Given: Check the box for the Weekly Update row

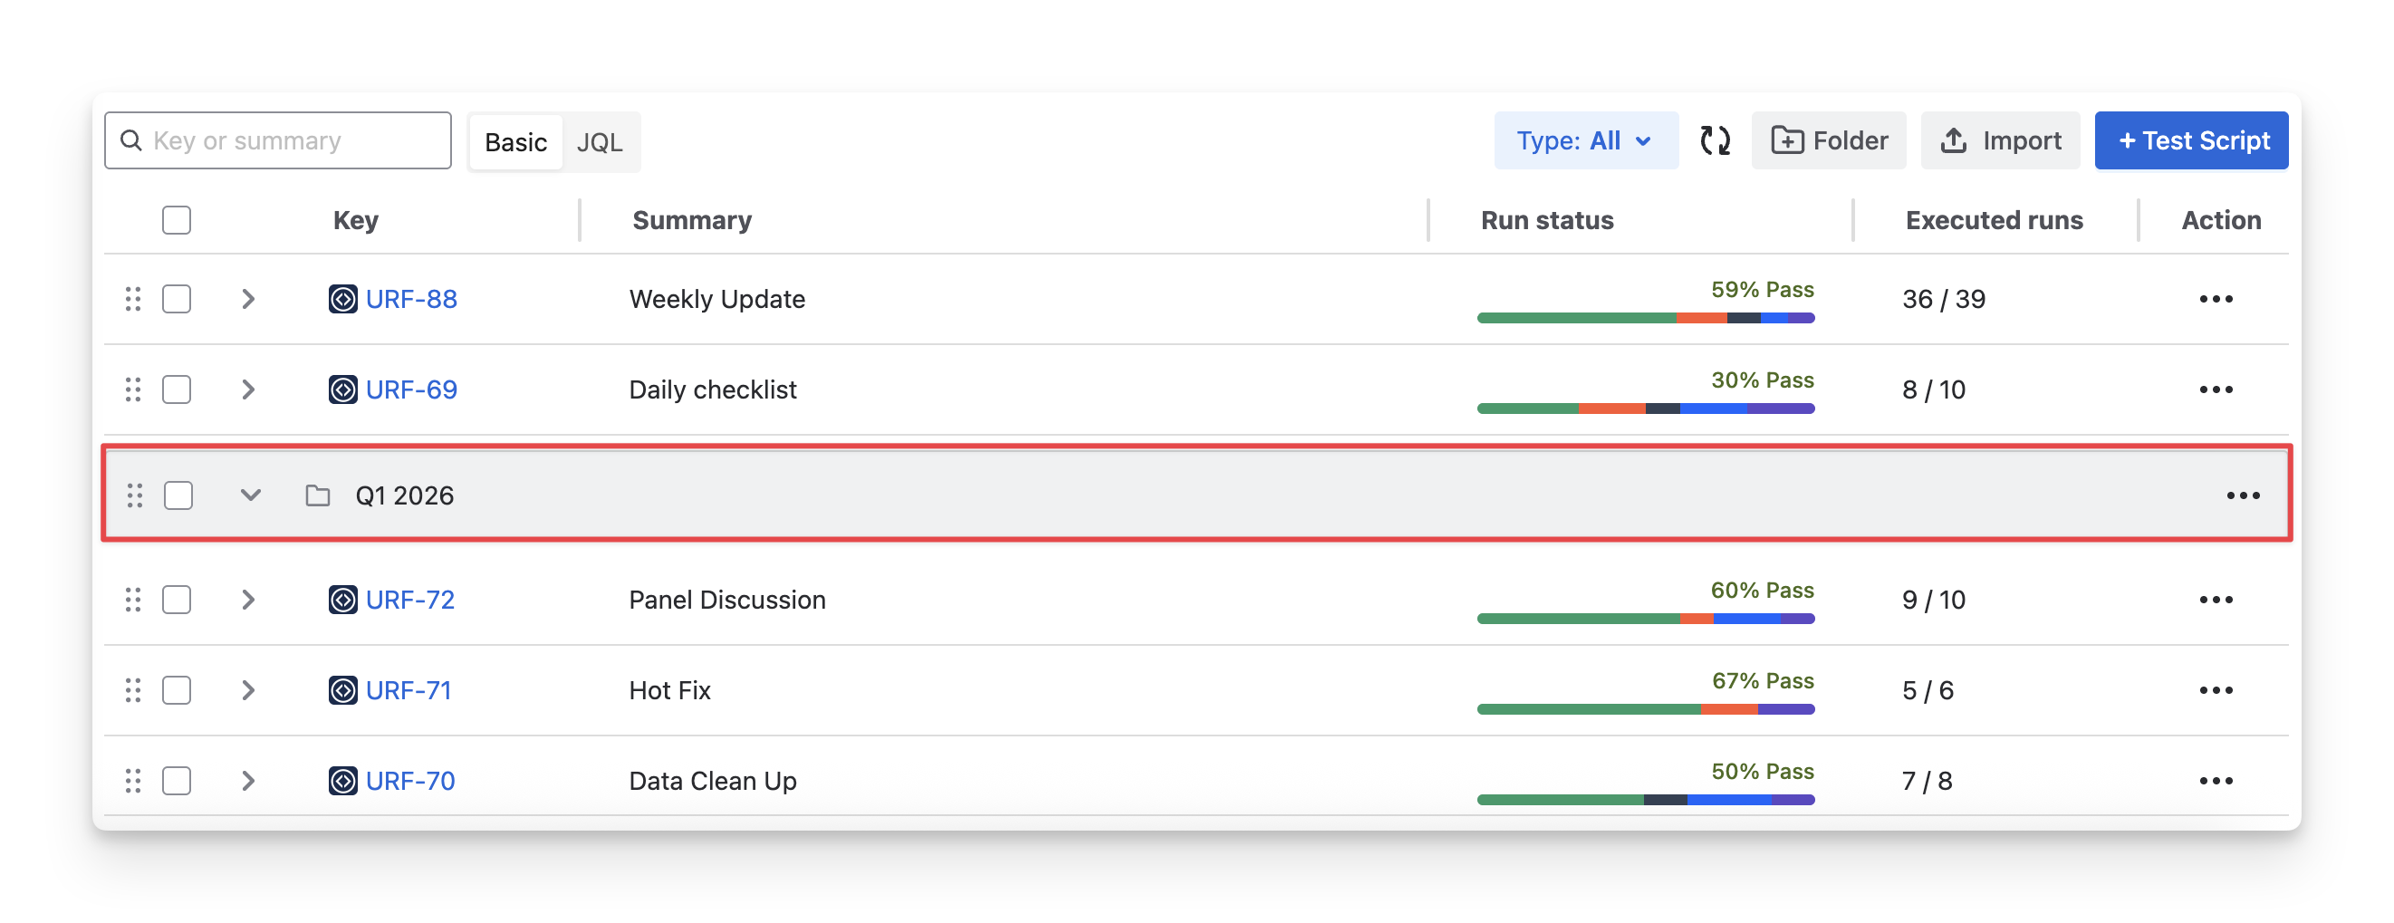Looking at the screenshot, I should click(177, 299).
